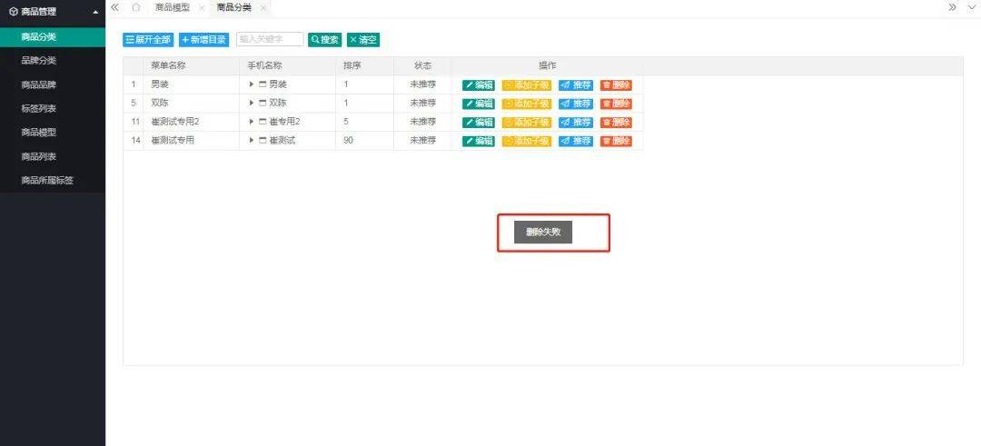Delete the 双陈 category
Screen dimensions: 981x446
pyautogui.click(x=616, y=104)
